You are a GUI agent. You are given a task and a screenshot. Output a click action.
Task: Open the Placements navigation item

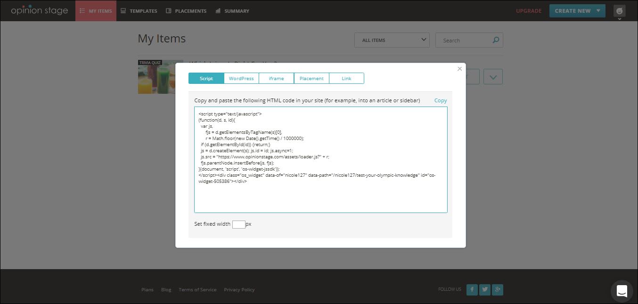coord(186,11)
